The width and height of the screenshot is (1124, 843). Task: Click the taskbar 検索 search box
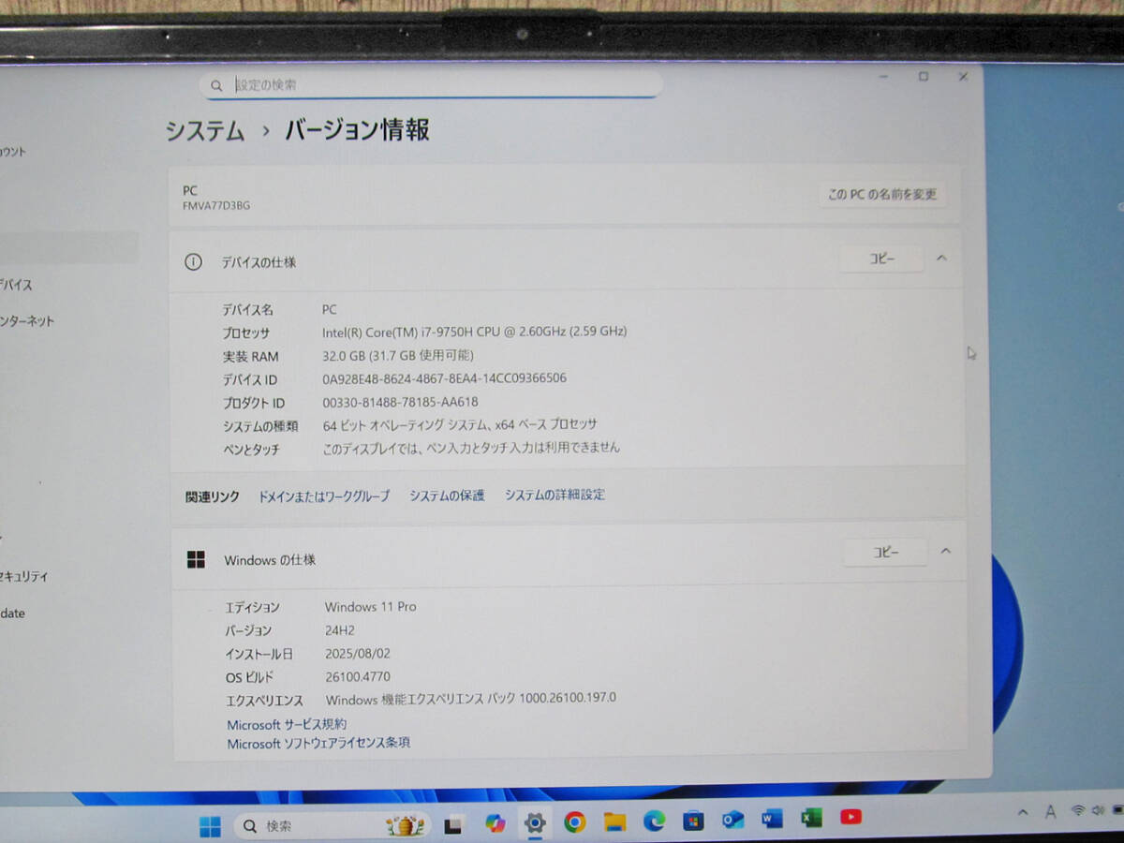coord(331,826)
